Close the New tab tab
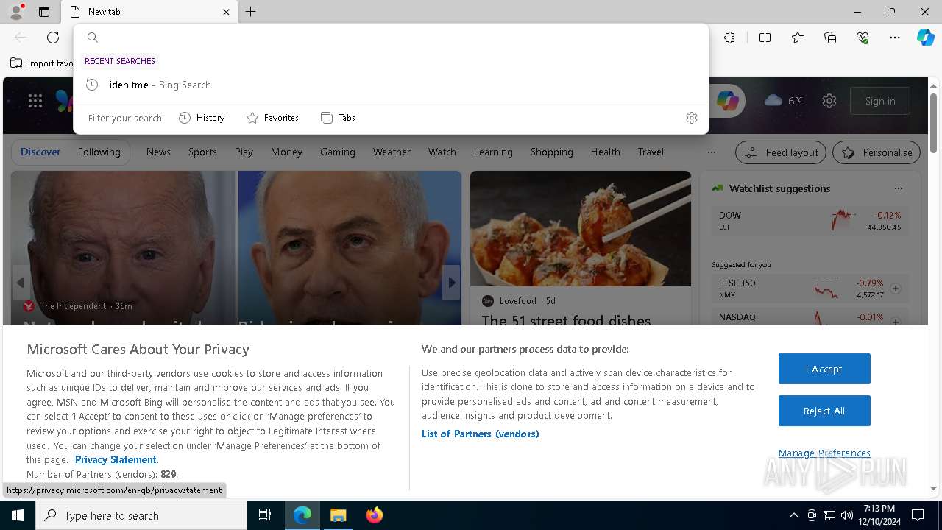Viewport: 942px width, 530px height. 226,12
